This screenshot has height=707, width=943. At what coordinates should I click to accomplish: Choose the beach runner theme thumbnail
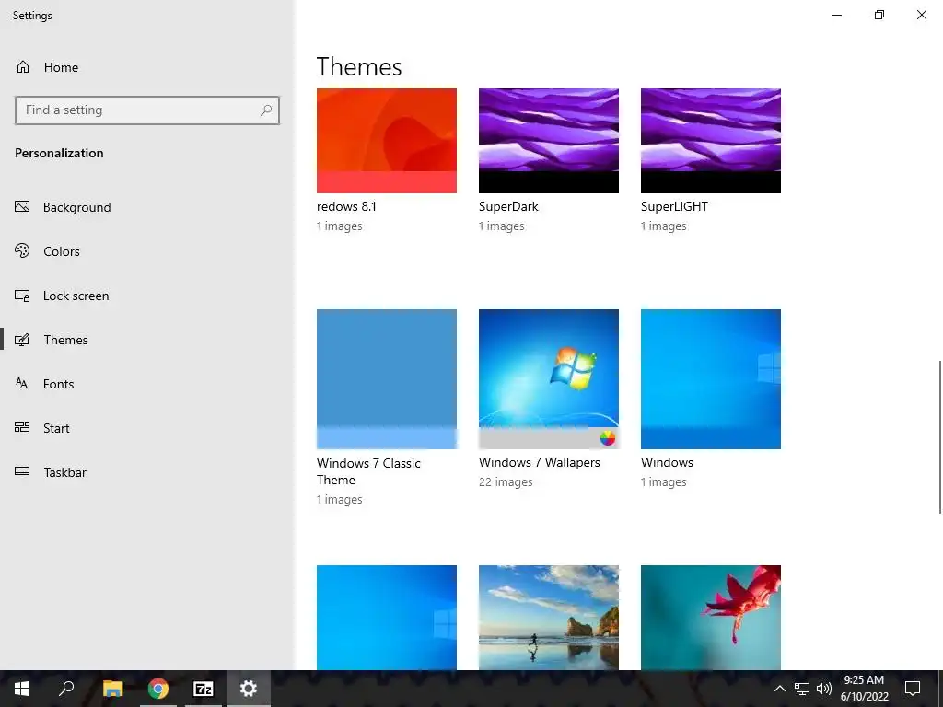549,618
